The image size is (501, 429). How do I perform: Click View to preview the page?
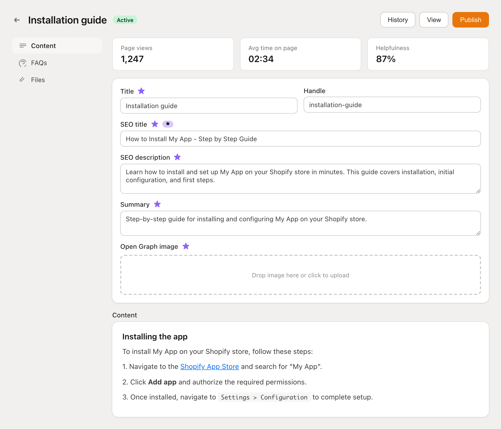click(x=434, y=20)
